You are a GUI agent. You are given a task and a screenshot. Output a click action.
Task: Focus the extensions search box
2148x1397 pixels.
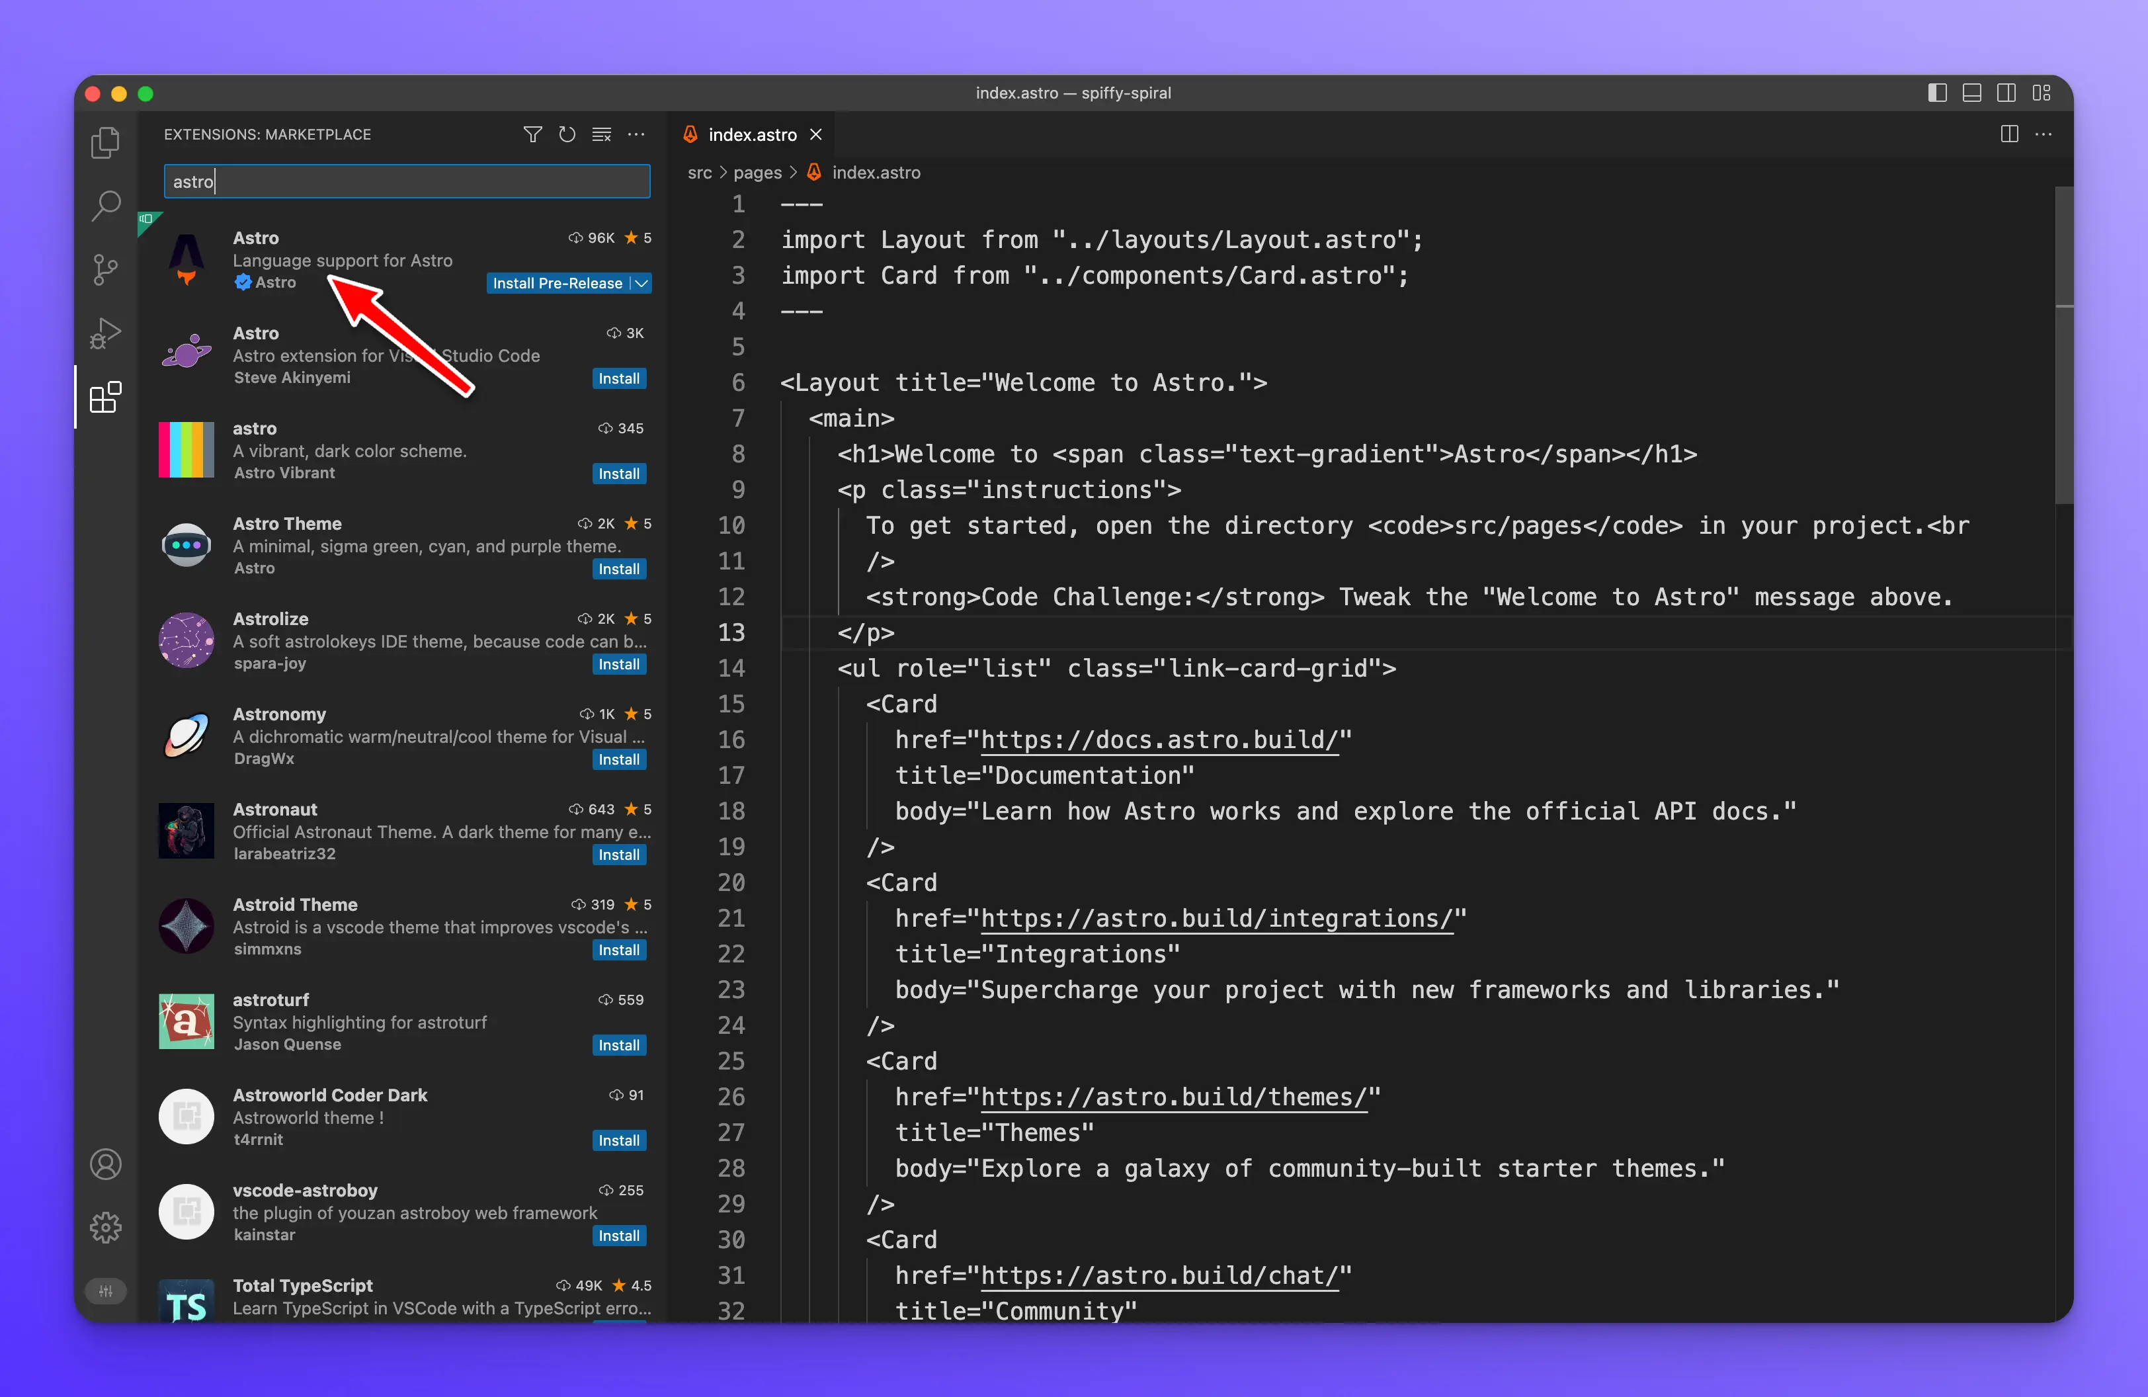(407, 181)
